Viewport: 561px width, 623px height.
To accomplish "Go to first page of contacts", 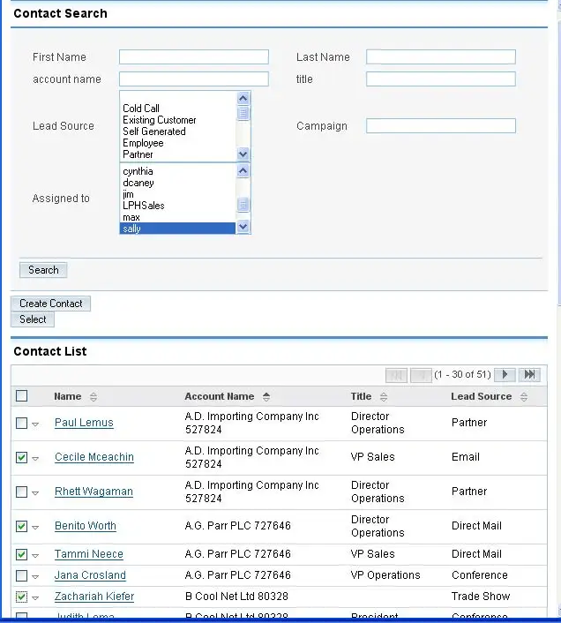I will tap(396, 374).
